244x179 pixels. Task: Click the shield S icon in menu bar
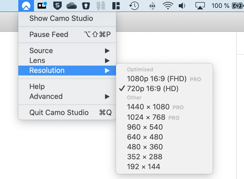pyautogui.click(x=57, y=6)
